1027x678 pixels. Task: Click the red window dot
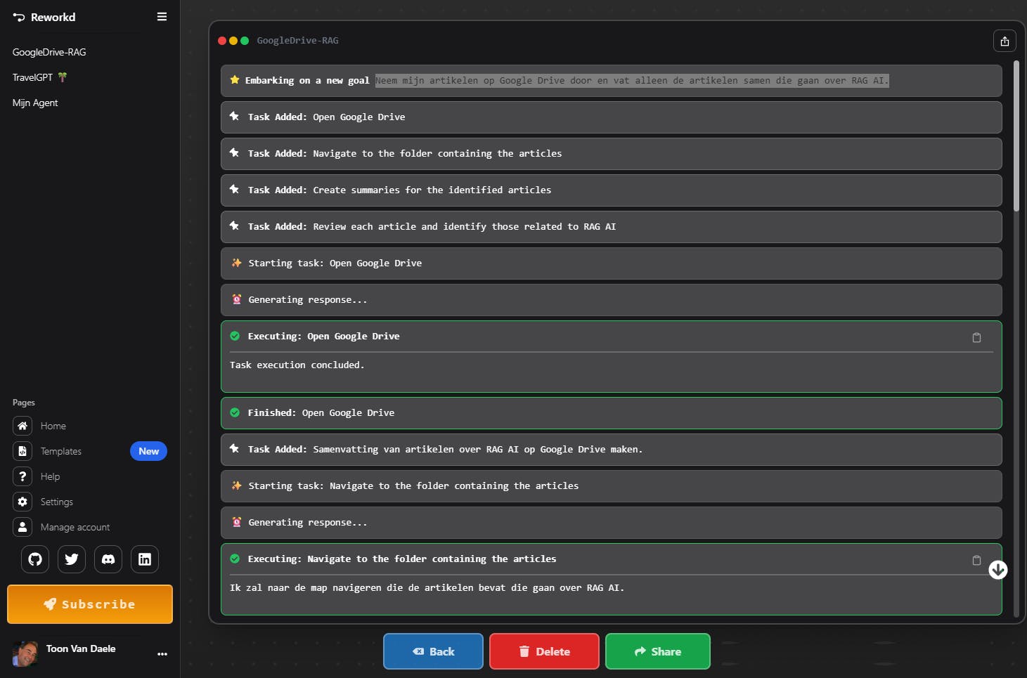(222, 41)
